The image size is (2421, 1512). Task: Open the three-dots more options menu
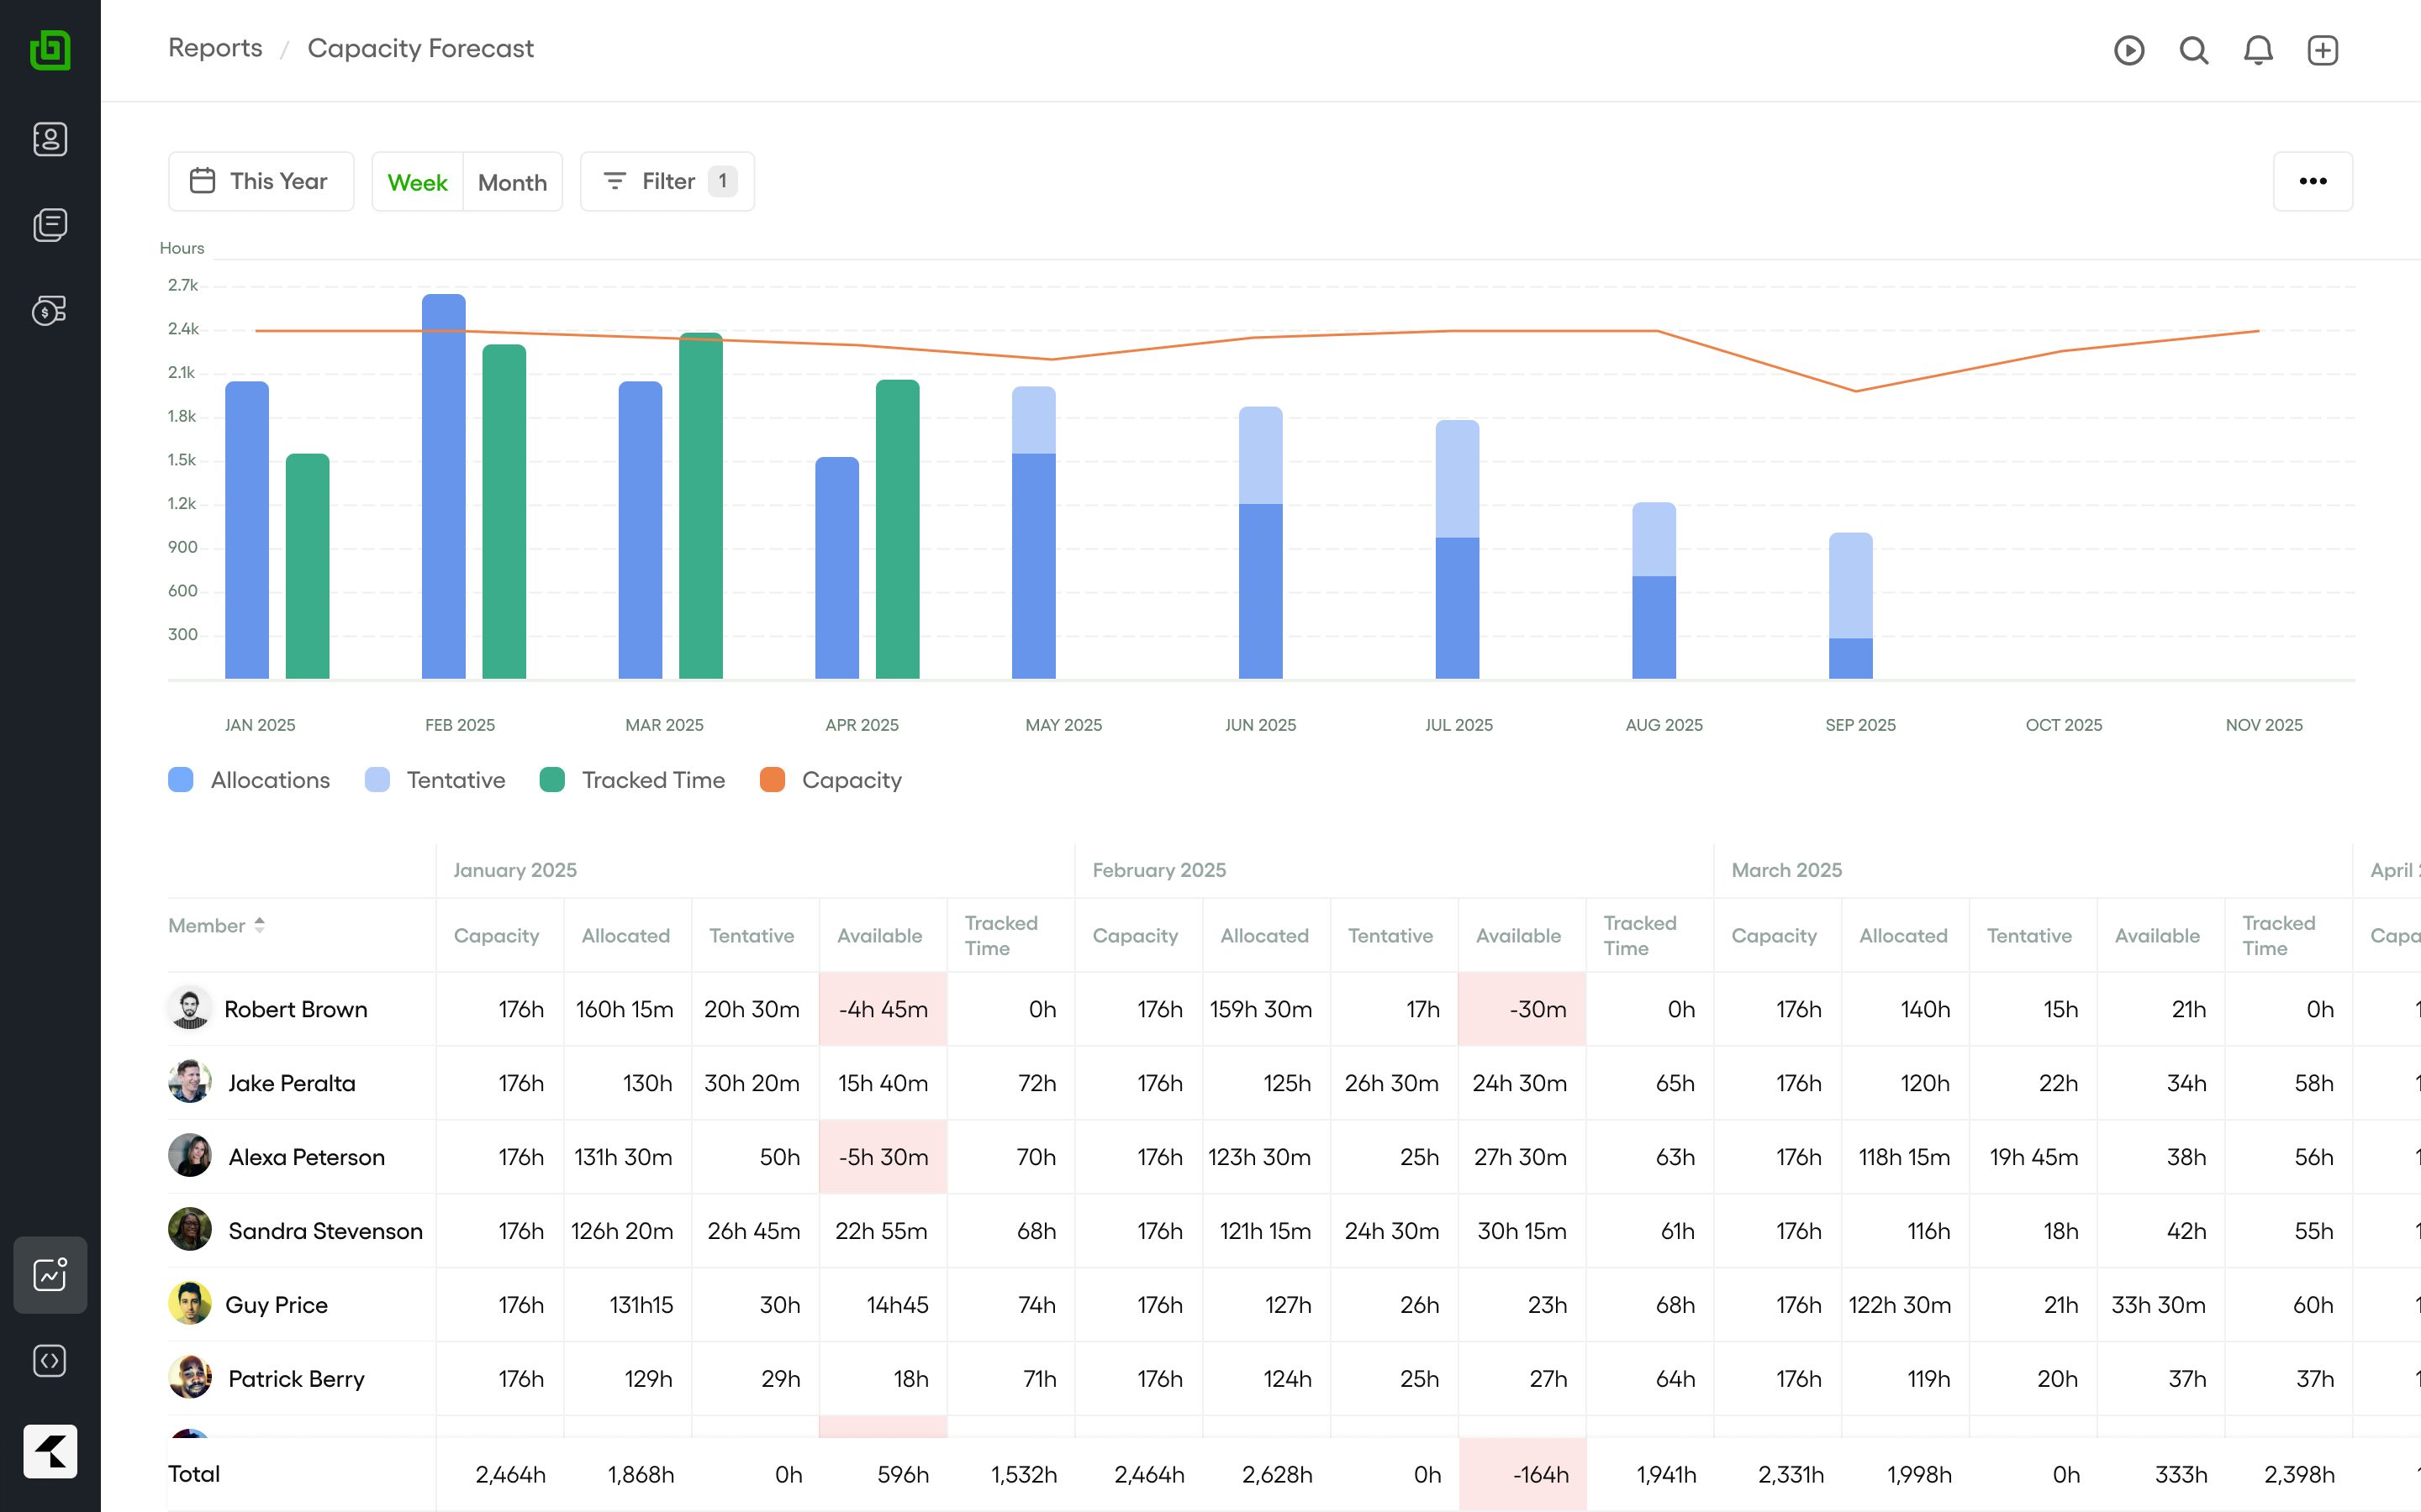(2312, 181)
